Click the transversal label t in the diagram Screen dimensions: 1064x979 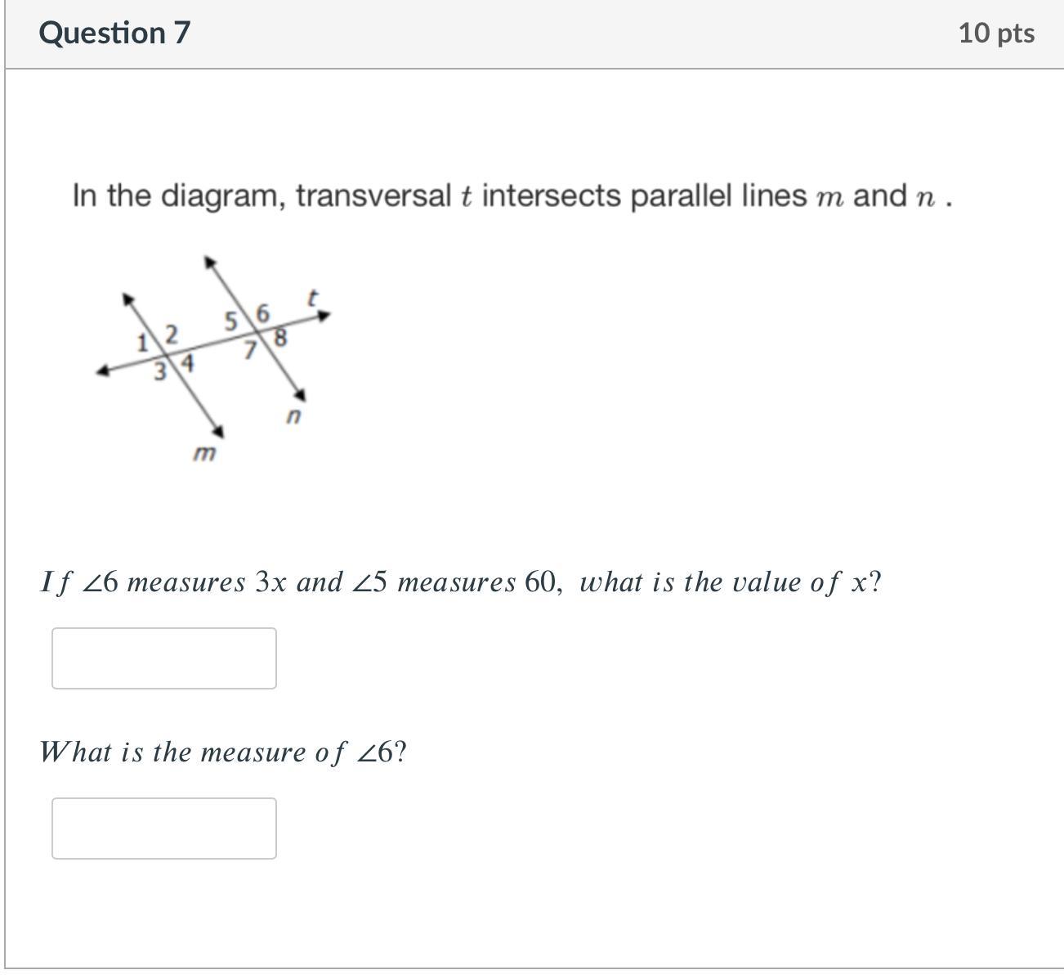[x=311, y=298]
